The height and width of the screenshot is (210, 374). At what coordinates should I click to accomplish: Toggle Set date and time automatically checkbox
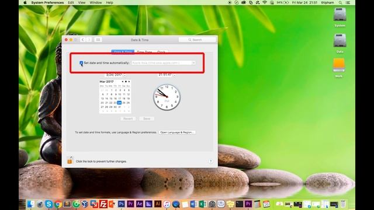click(x=81, y=63)
